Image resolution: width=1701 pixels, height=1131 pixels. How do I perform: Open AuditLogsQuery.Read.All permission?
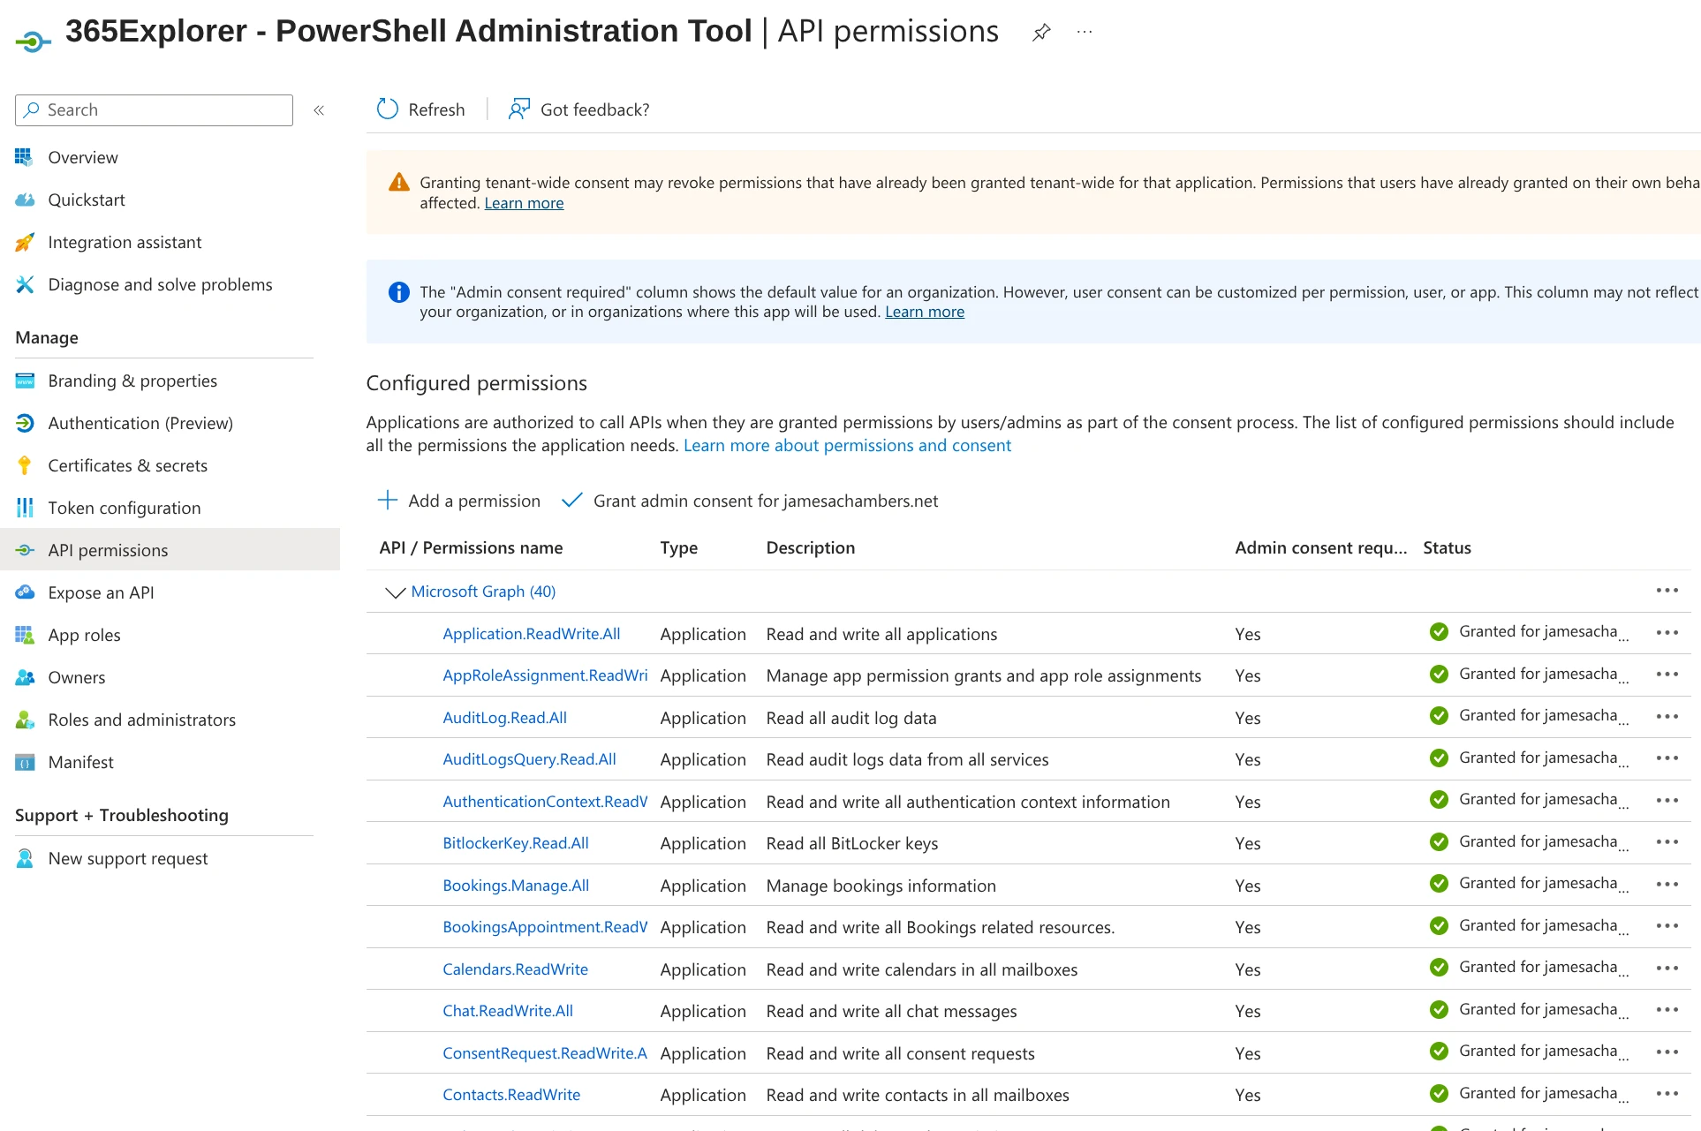pos(529,759)
